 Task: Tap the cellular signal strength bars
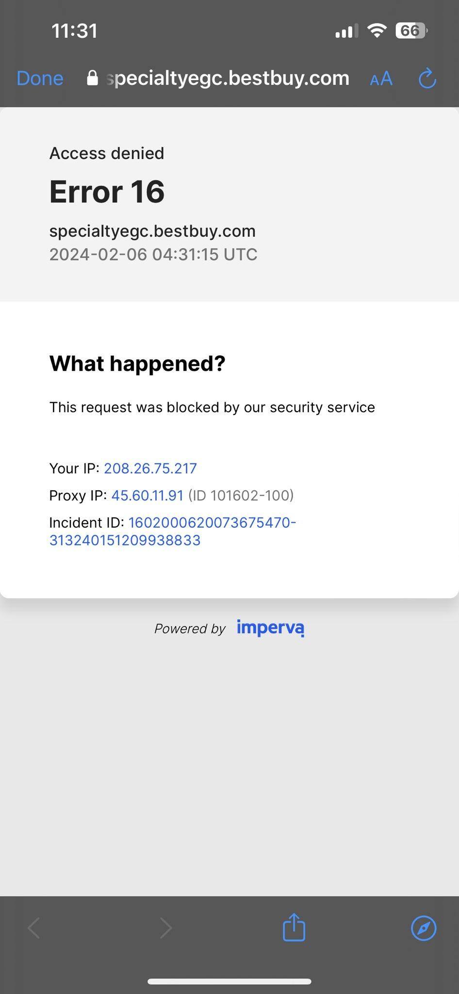[x=346, y=31]
